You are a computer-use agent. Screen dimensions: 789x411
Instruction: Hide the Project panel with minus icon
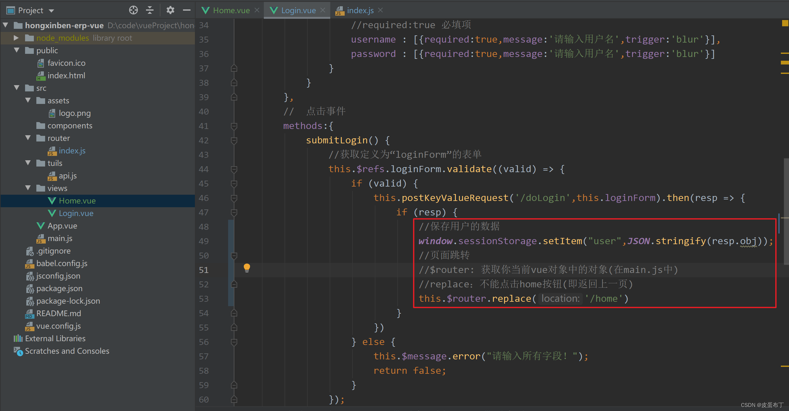pyautogui.click(x=187, y=10)
